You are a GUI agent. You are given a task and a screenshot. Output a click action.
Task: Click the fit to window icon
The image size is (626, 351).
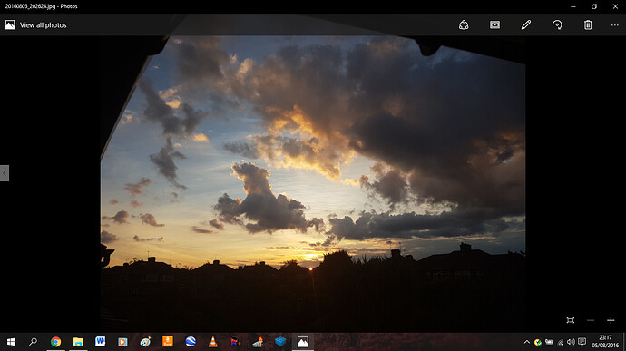point(571,320)
